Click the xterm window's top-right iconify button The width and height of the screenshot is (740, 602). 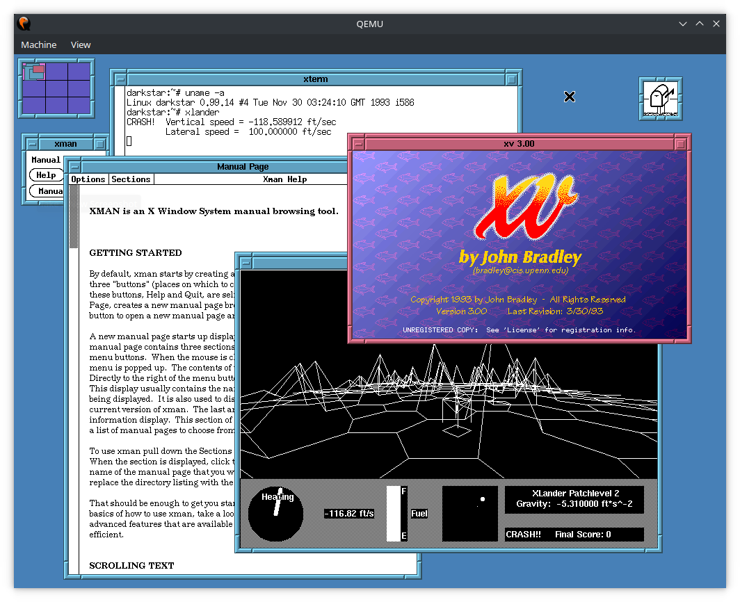pyautogui.click(x=511, y=79)
